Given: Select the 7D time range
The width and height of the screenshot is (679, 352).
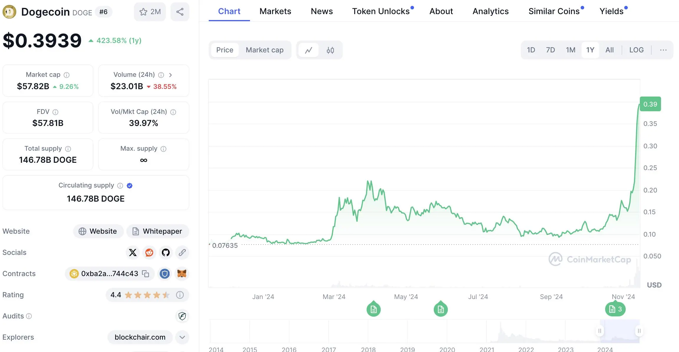Looking at the screenshot, I should 550,50.
